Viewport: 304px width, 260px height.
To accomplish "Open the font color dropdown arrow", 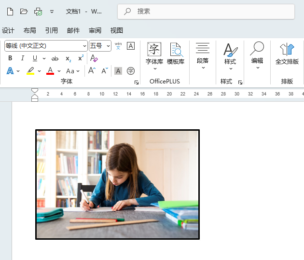I will pos(59,71).
